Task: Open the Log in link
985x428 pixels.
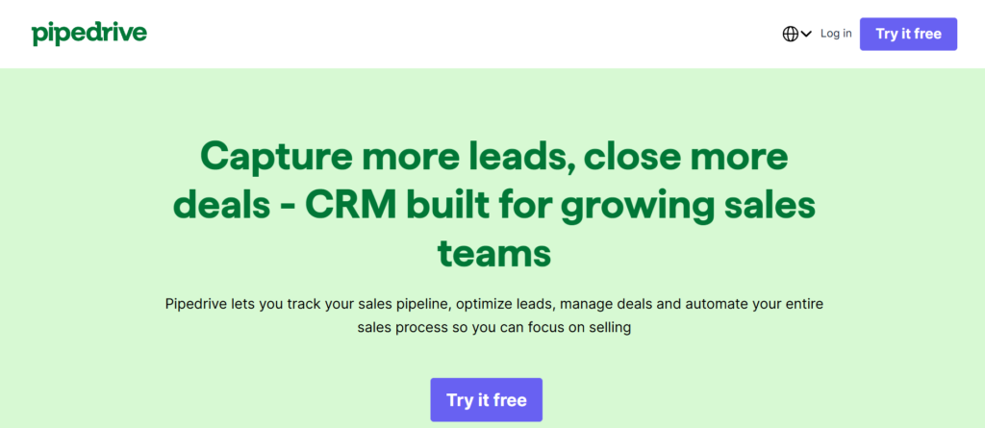Action: pos(835,34)
